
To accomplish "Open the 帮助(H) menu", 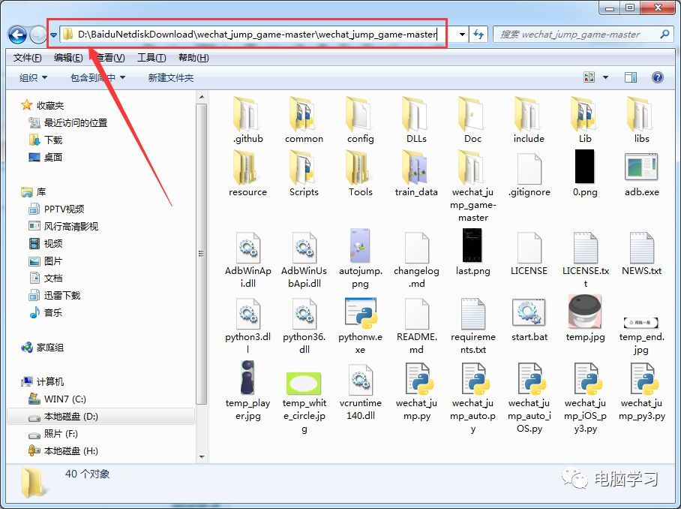I will (193, 58).
